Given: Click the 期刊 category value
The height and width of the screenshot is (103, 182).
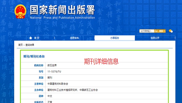Looking at the screenshot, I should click(50, 78).
